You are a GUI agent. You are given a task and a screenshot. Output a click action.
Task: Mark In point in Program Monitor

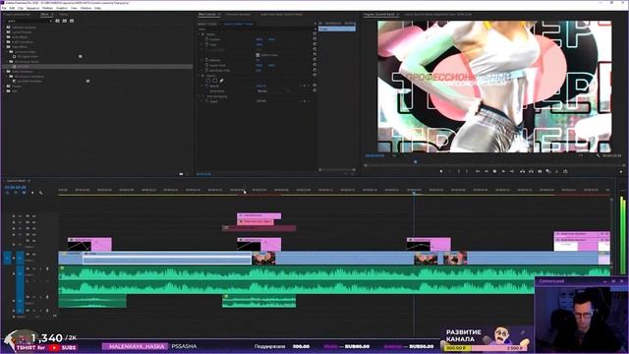click(x=459, y=171)
